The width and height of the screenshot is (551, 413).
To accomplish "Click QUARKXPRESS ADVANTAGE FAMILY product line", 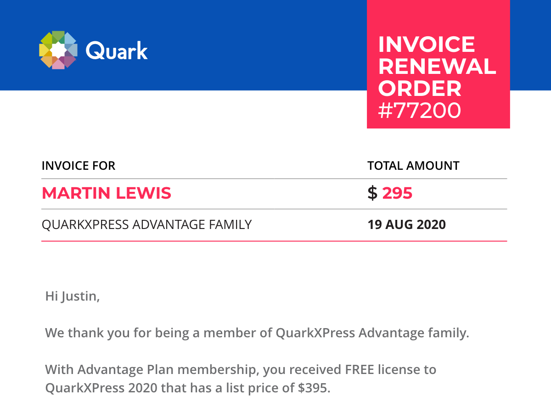I will [x=146, y=224].
